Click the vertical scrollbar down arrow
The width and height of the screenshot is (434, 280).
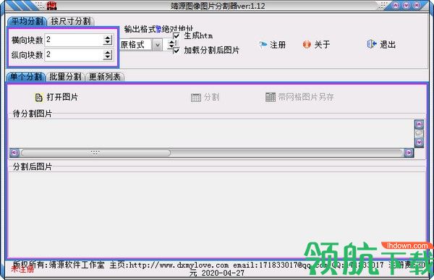(419, 142)
